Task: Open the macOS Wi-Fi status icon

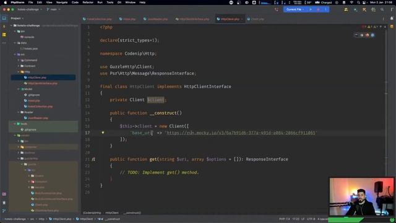Action: [x=351, y=2]
